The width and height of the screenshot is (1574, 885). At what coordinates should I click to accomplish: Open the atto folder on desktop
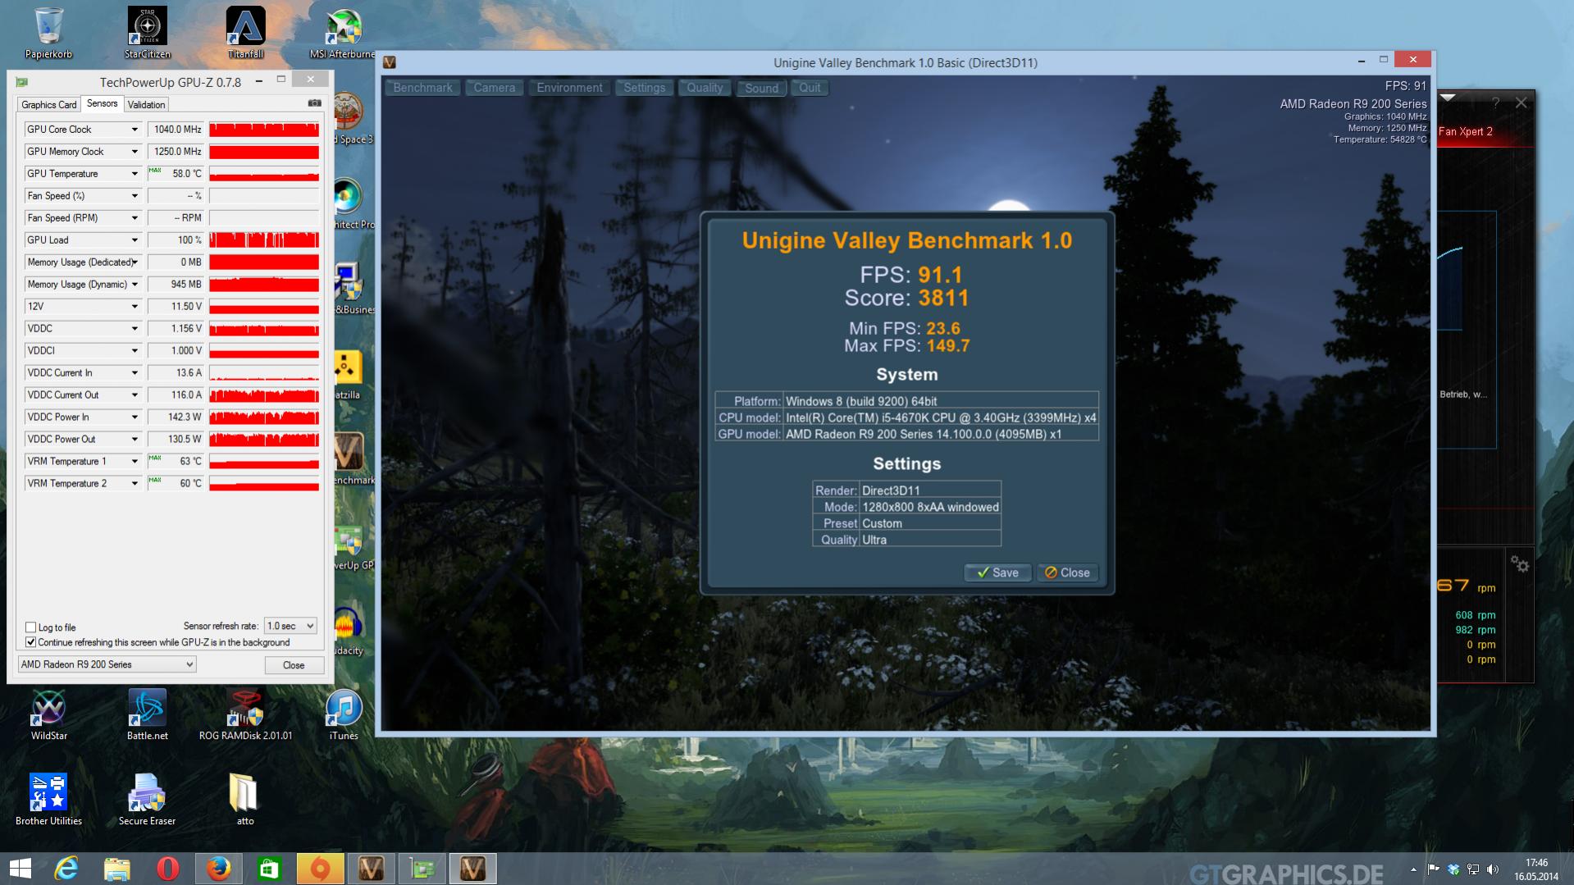click(245, 800)
